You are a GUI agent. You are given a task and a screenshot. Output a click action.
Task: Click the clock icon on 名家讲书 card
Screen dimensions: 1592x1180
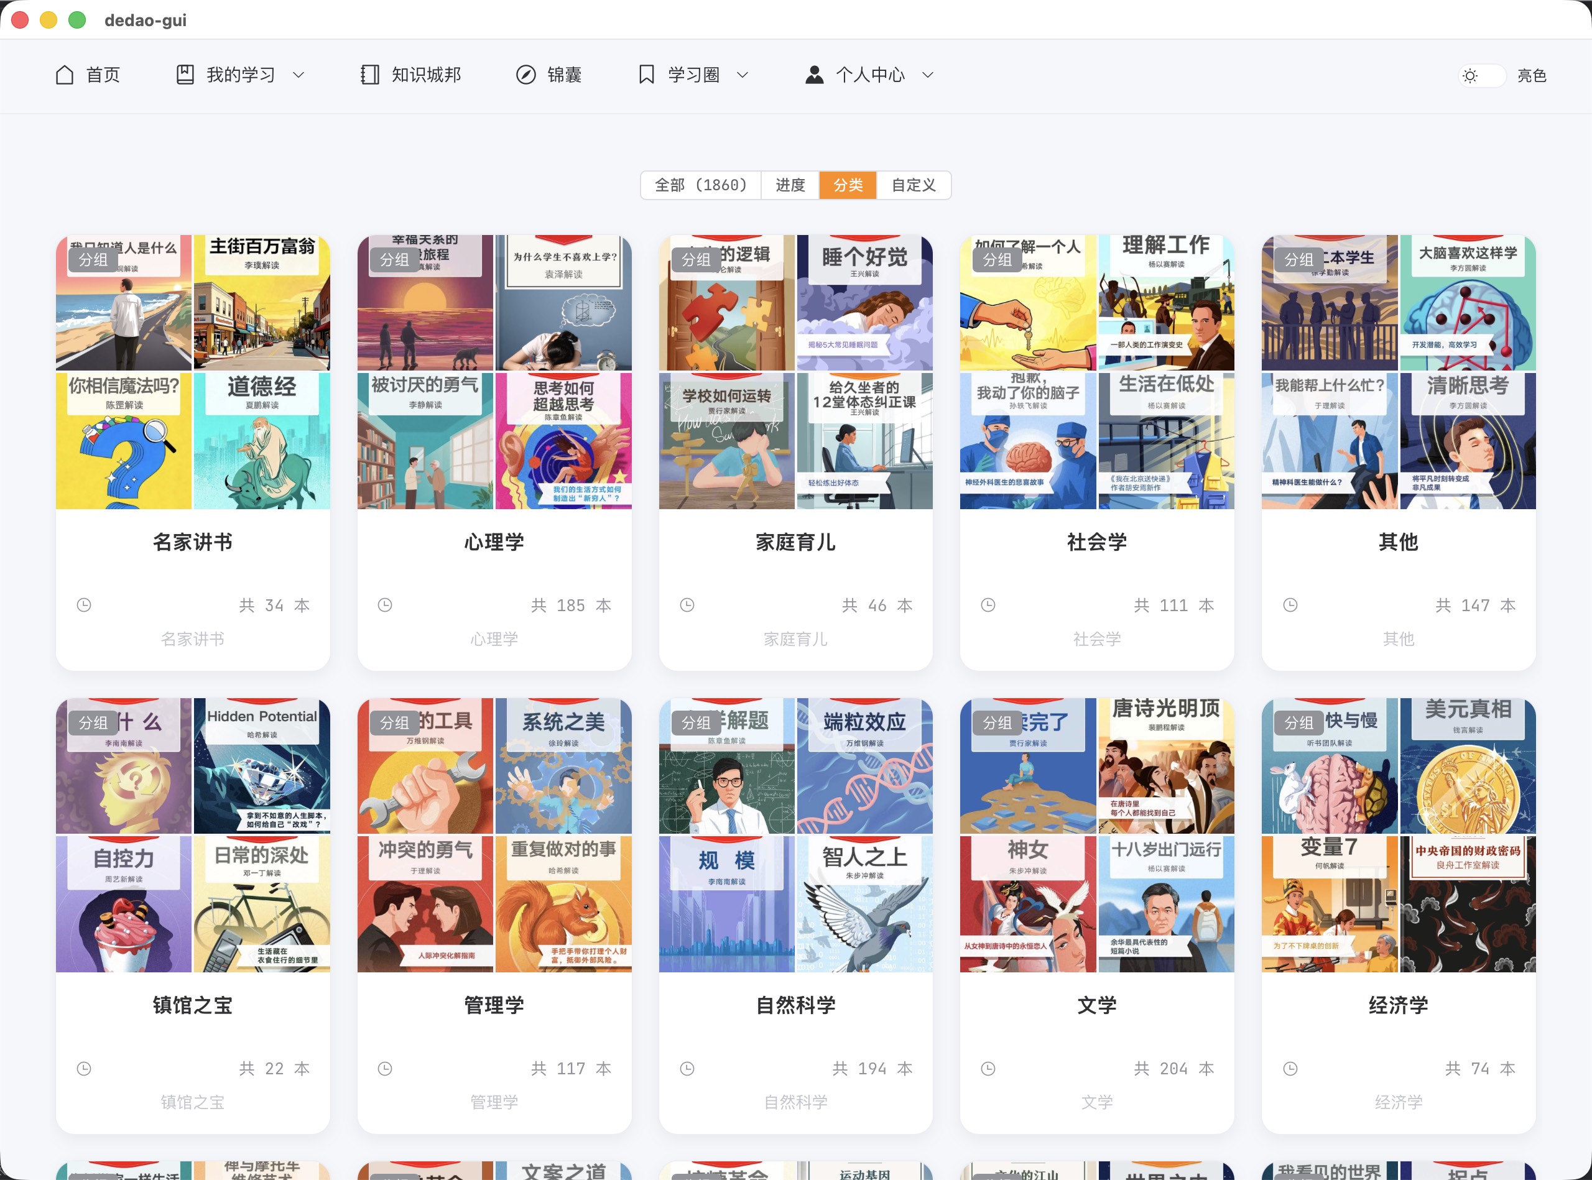tap(83, 605)
